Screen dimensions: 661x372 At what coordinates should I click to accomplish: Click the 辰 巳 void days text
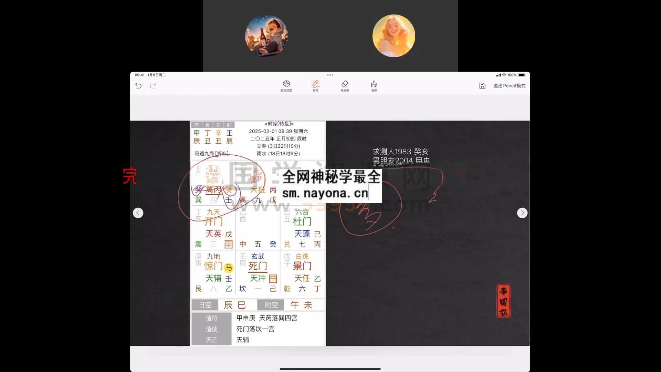[235, 305]
